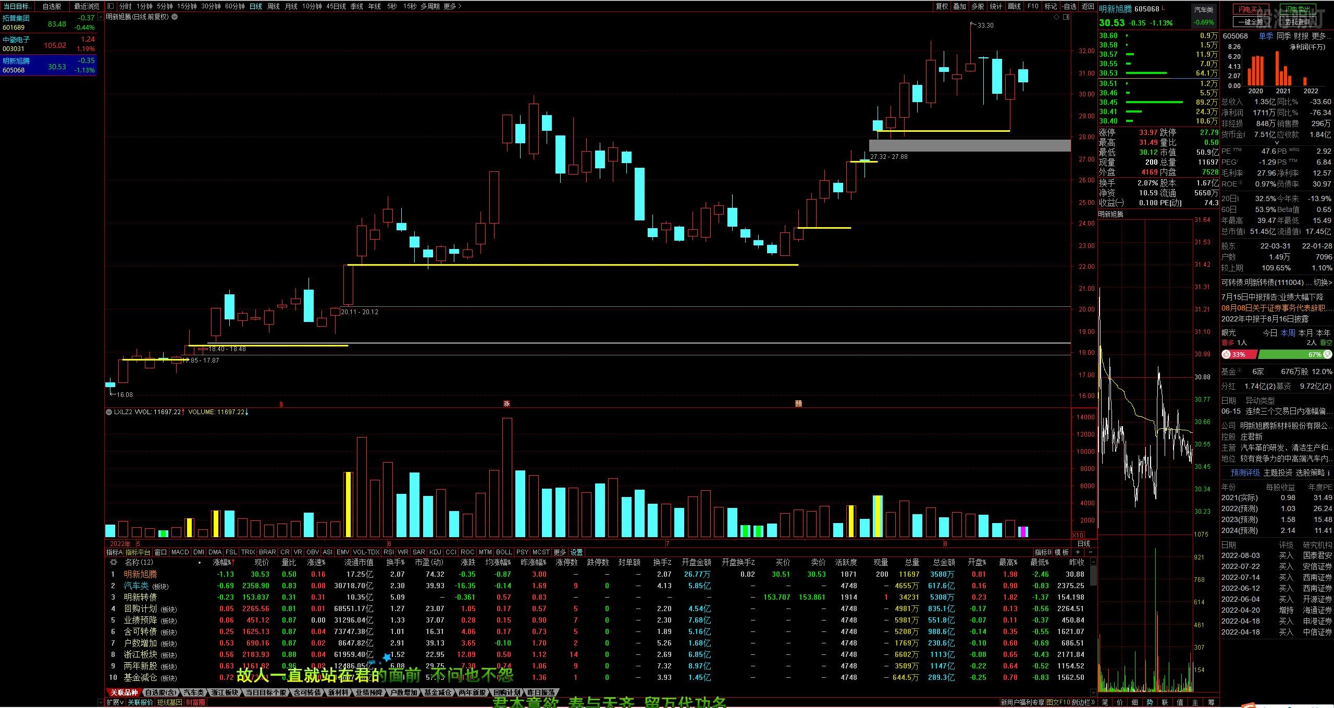Select the 日线 daily period
This screenshot has width=1334, height=708.
pyautogui.click(x=255, y=6)
